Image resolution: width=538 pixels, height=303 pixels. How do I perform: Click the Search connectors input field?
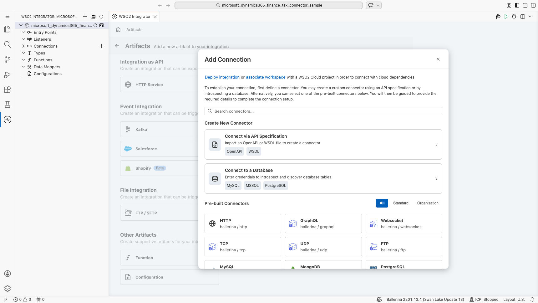pyautogui.click(x=323, y=111)
